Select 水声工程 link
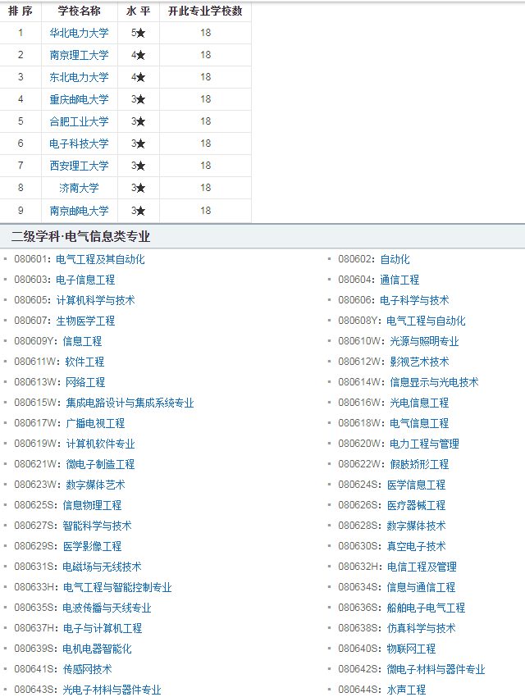 [406, 690]
